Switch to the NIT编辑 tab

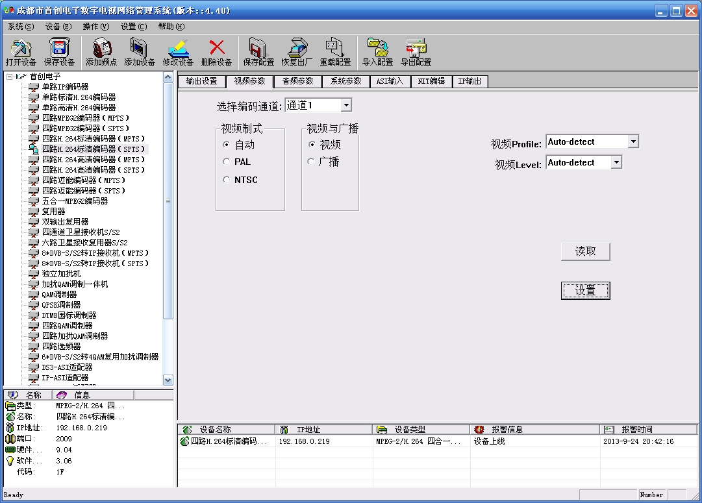432,81
